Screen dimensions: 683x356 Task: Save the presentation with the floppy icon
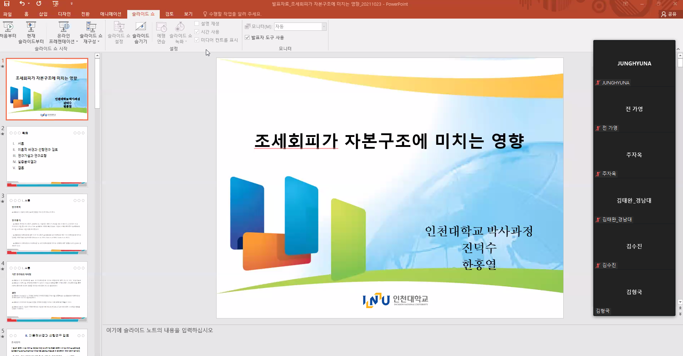tap(7, 4)
